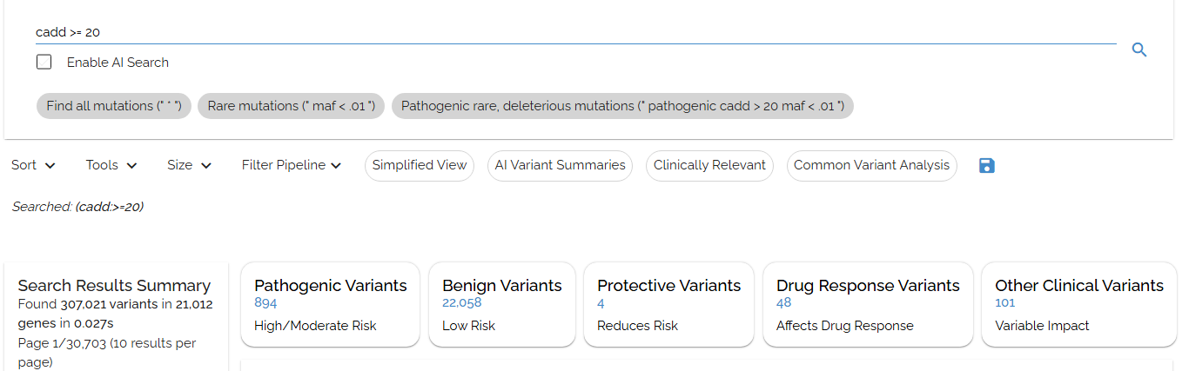Click the search query input field
The height and width of the screenshot is (371, 1182).
tap(574, 32)
